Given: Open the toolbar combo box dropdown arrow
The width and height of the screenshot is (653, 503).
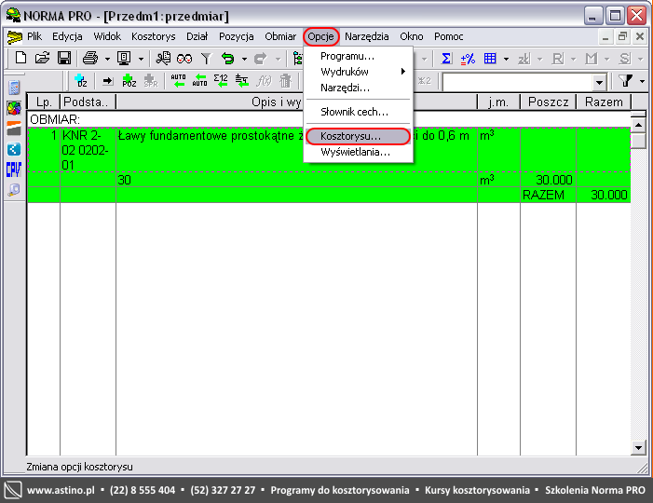Looking at the screenshot, I should (599, 82).
